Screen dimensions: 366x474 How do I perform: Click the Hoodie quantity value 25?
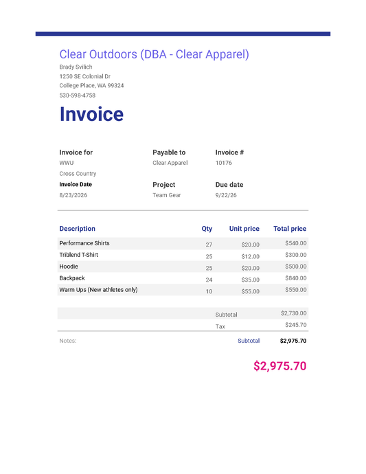click(x=209, y=268)
